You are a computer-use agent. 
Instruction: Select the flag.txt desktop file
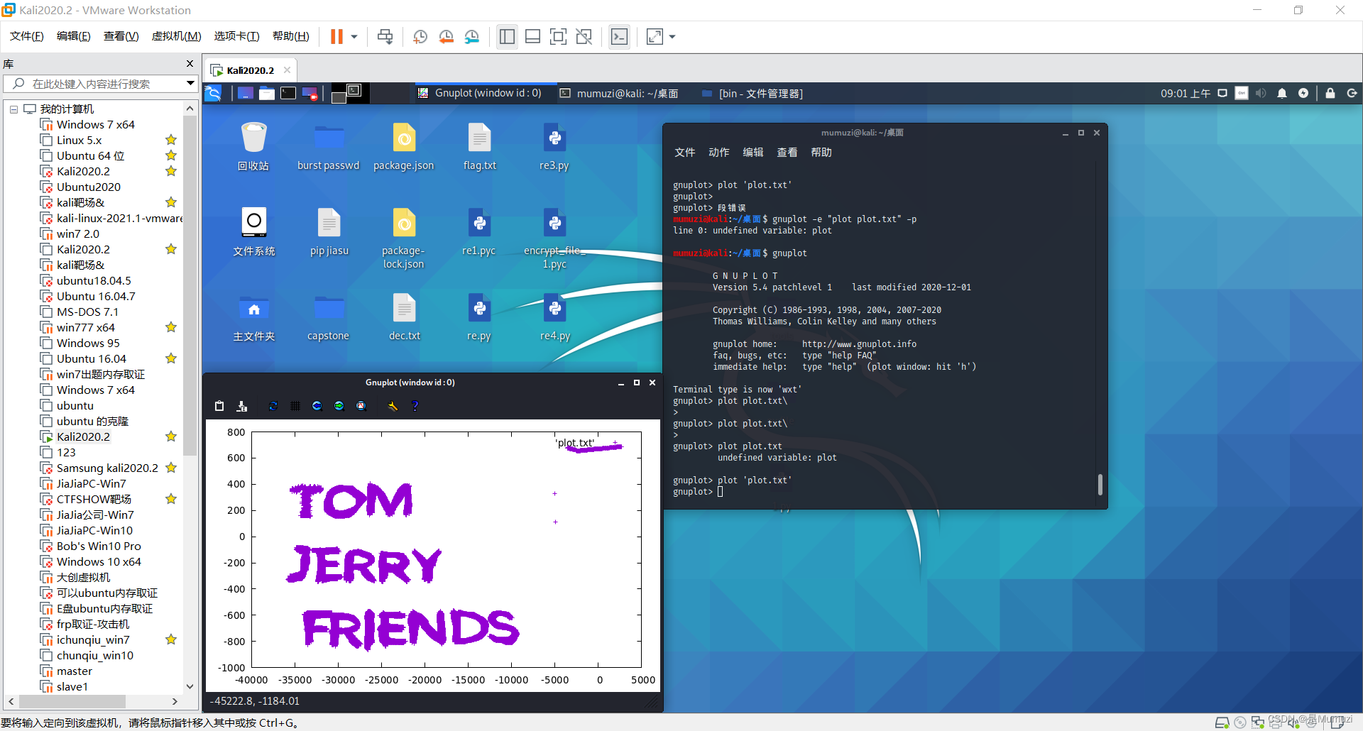pos(480,146)
